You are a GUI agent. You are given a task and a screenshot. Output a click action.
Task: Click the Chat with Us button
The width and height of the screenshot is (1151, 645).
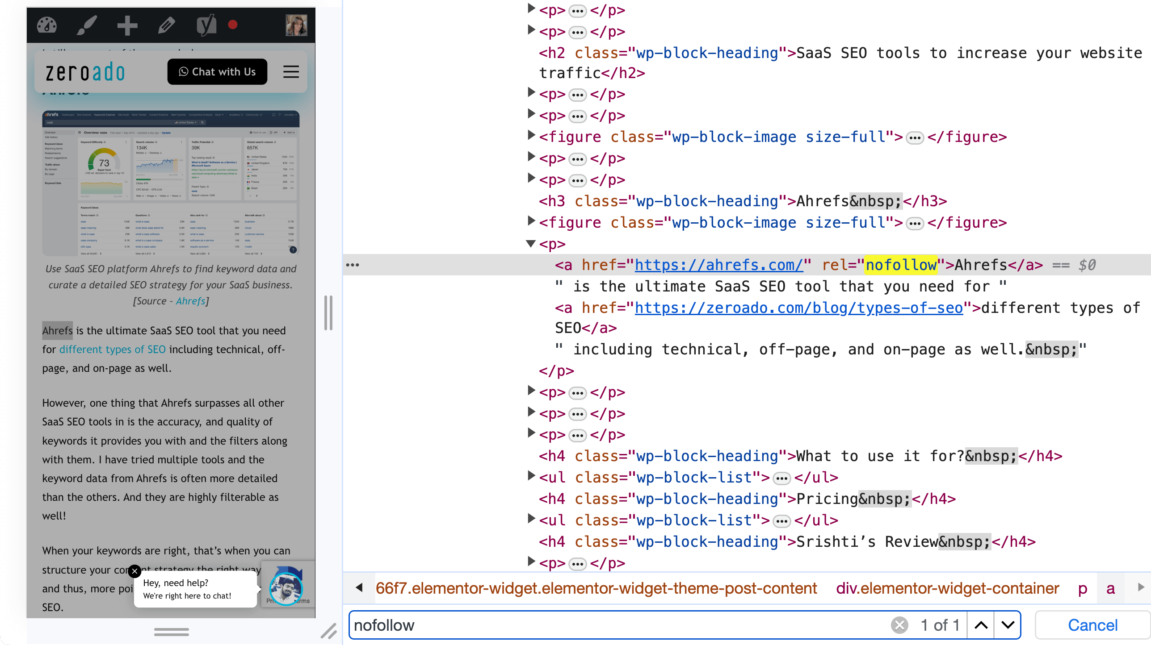click(217, 71)
